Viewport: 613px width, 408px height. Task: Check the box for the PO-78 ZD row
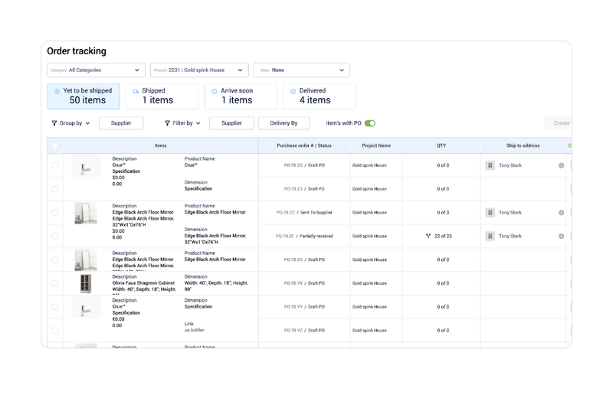pyautogui.click(x=55, y=165)
